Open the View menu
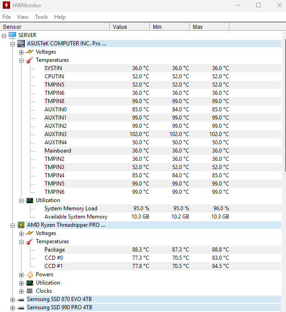 (23, 17)
